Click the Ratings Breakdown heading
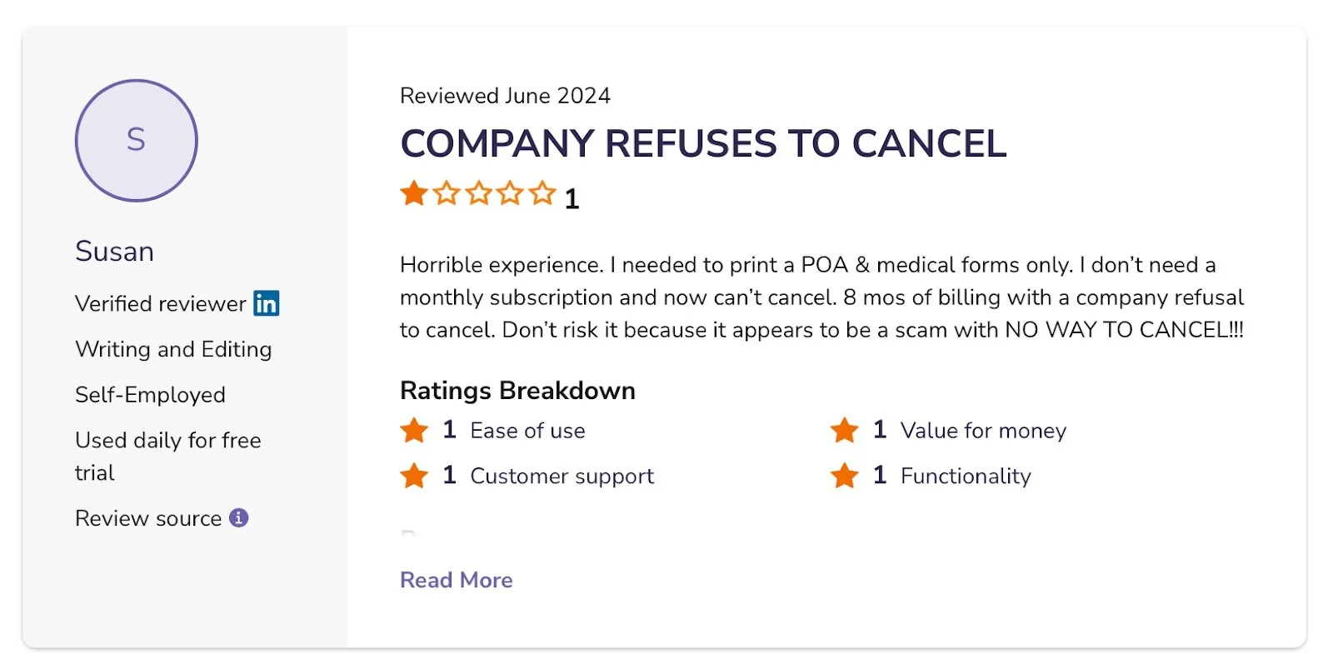The width and height of the screenshot is (1333, 664). click(x=517, y=390)
